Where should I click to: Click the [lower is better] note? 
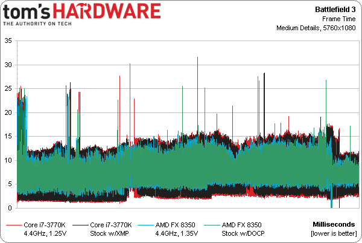click(334, 233)
